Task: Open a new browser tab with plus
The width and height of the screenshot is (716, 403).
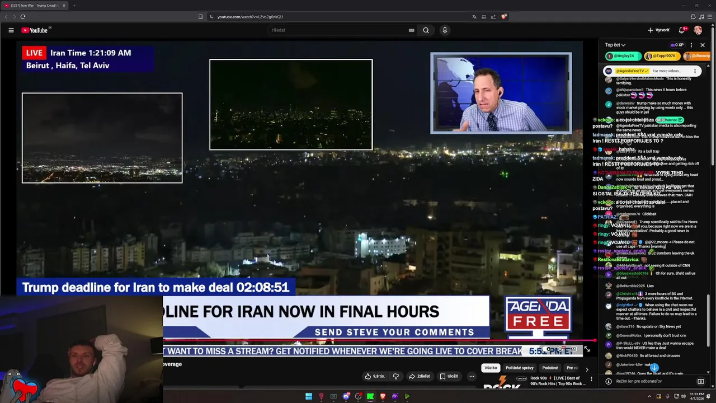Action: pyautogui.click(x=74, y=6)
